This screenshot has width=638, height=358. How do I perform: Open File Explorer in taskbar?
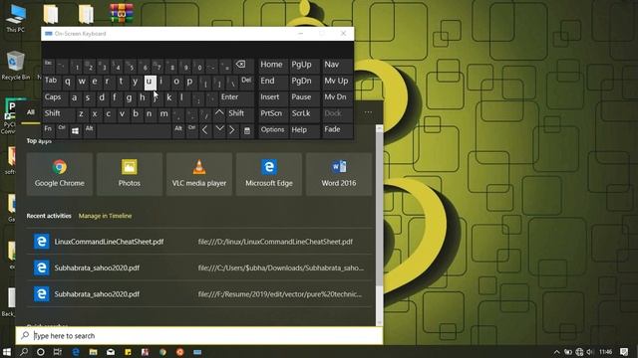tap(93, 352)
